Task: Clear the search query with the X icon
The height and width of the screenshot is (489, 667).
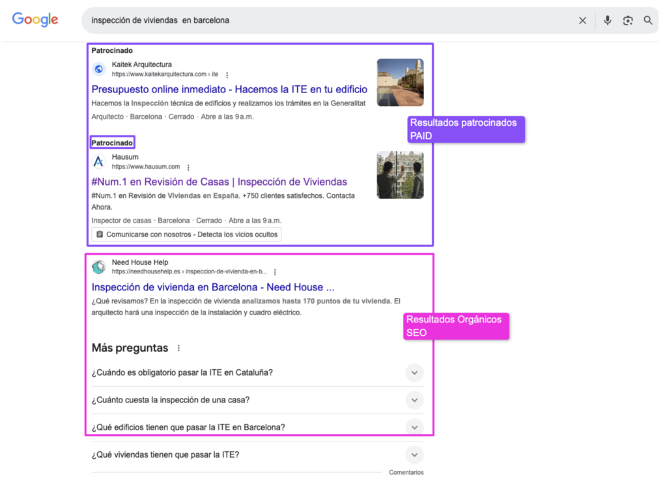Action: (582, 20)
